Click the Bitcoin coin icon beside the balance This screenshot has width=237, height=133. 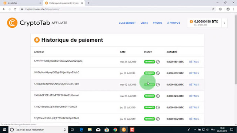(x=191, y=21)
